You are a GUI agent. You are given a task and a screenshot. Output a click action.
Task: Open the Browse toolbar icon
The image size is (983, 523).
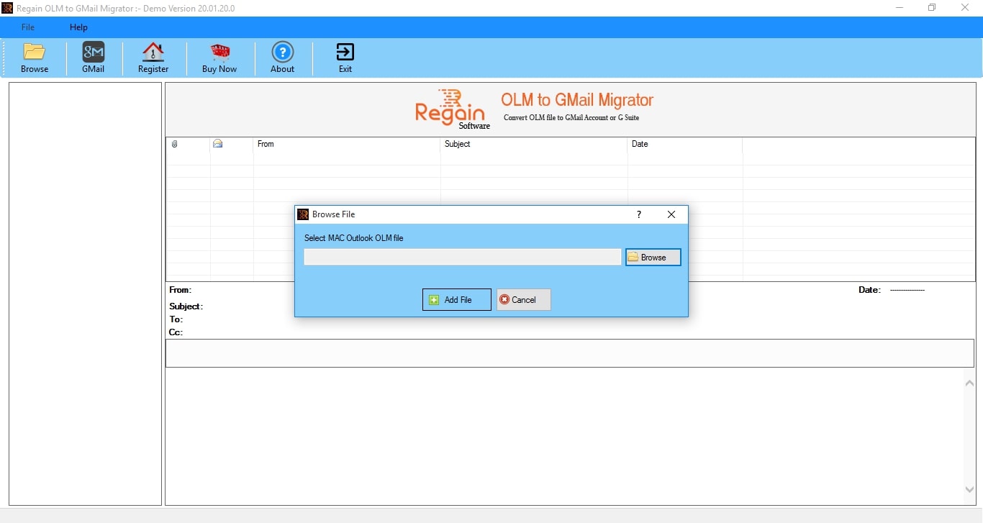point(34,58)
